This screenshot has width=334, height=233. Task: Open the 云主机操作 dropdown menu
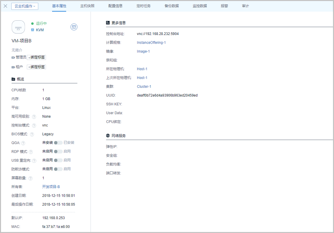coord(25,6)
